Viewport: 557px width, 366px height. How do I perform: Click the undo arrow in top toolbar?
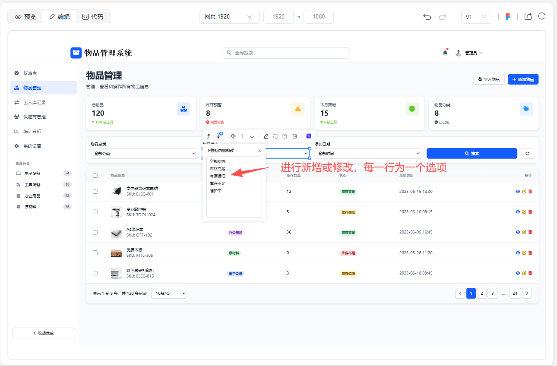tap(427, 17)
